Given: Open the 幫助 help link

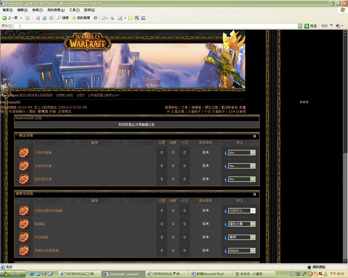Looking at the screenshot, I should [x=108, y=95].
